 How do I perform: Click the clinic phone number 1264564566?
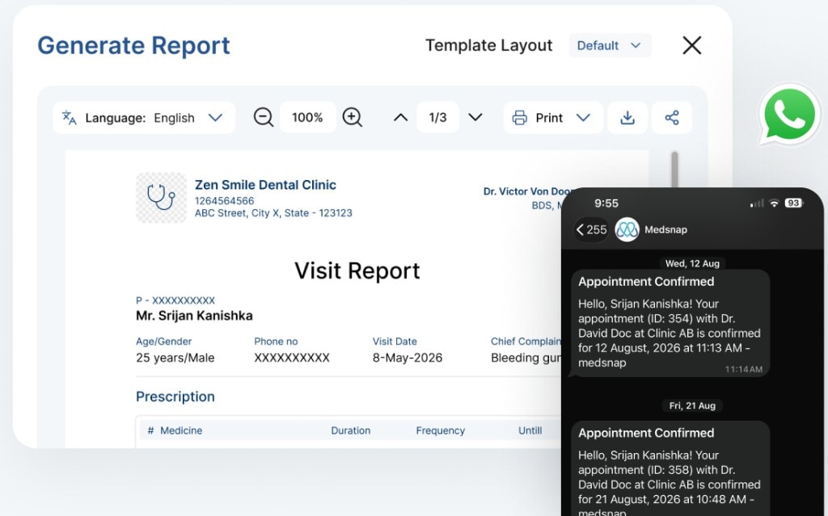click(x=225, y=201)
